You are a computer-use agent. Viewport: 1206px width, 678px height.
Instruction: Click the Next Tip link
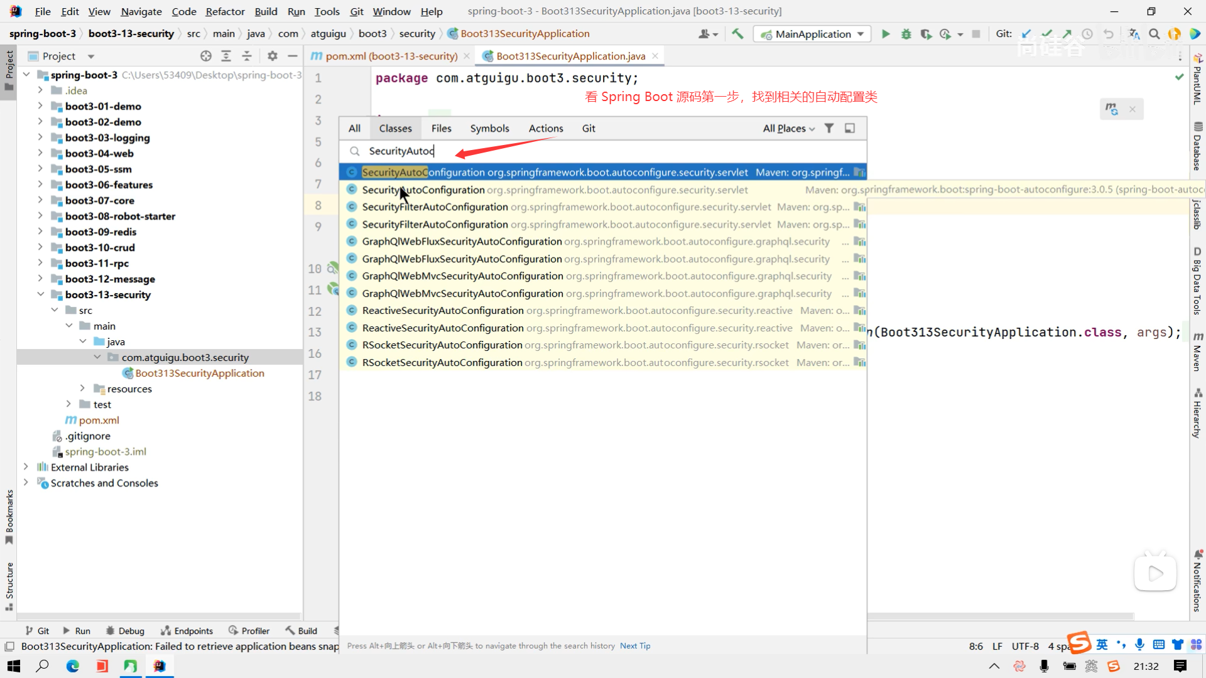point(634,645)
